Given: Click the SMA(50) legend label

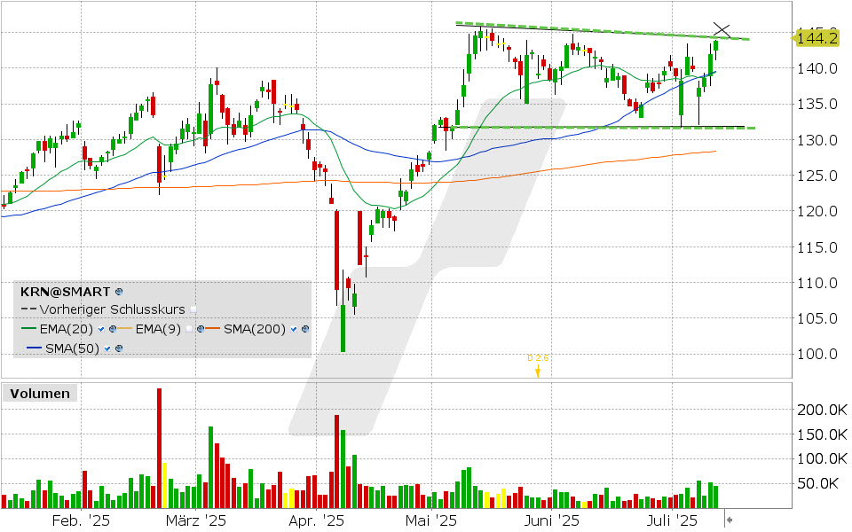Looking at the screenshot, I should click(x=72, y=348).
